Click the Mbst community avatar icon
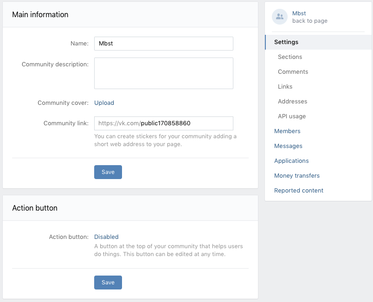373x302 pixels. tap(279, 17)
